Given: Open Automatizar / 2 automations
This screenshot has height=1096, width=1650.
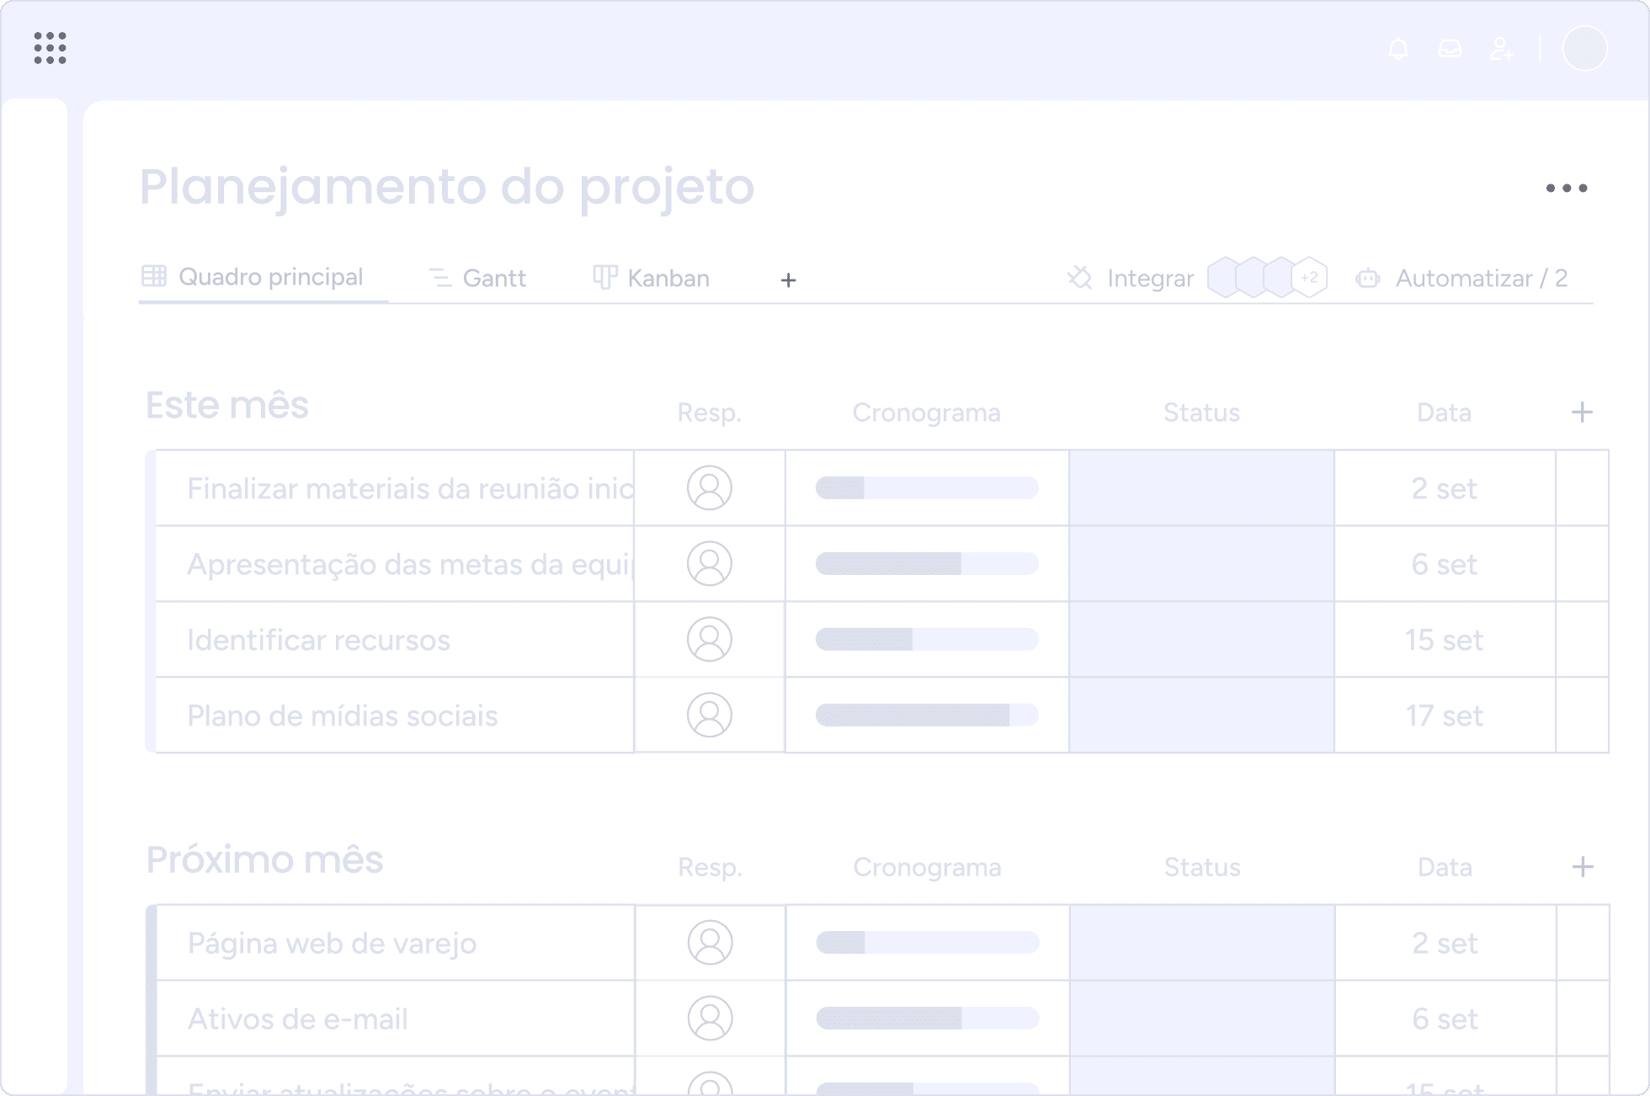Looking at the screenshot, I should click(x=1462, y=279).
